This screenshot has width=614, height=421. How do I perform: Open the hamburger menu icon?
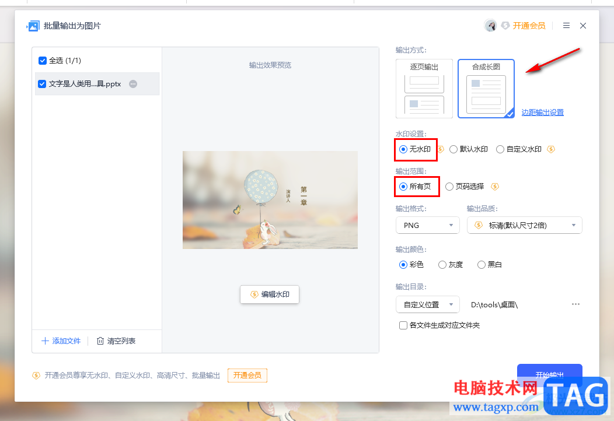click(566, 26)
